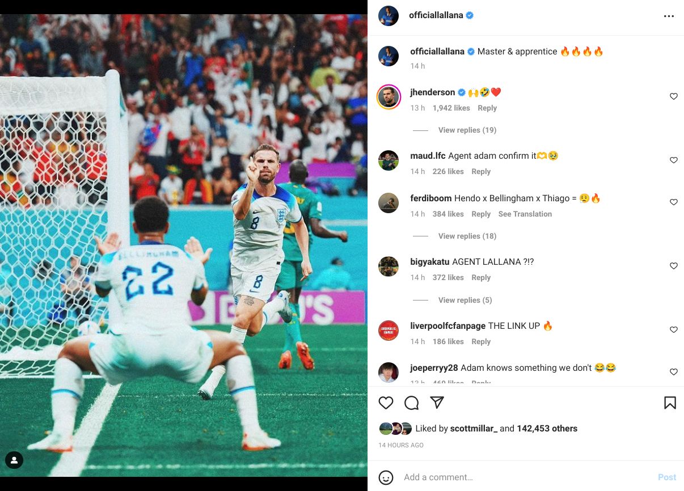Open comments via the speech bubble icon

(411, 403)
